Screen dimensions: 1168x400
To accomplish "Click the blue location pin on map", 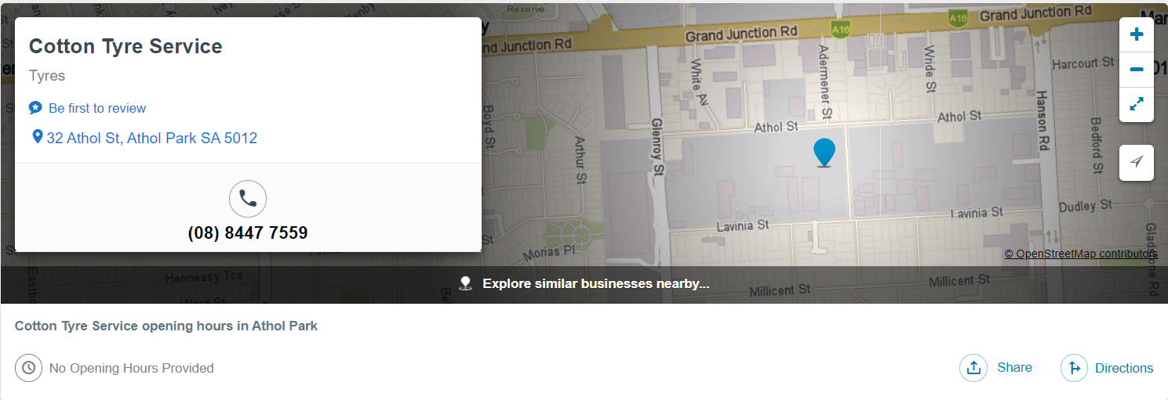I will point(824,152).
